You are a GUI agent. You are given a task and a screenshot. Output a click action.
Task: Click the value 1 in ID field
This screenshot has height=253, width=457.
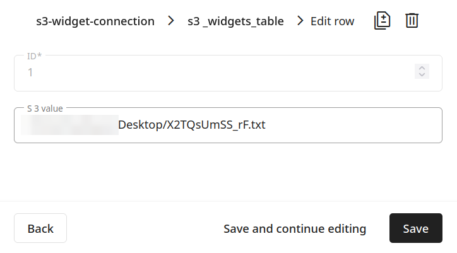[x=30, y=73]
